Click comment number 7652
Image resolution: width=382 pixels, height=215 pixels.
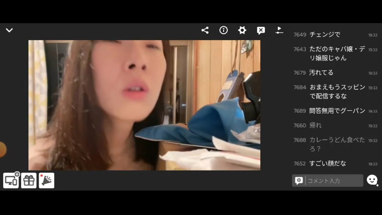coord(300,163)
